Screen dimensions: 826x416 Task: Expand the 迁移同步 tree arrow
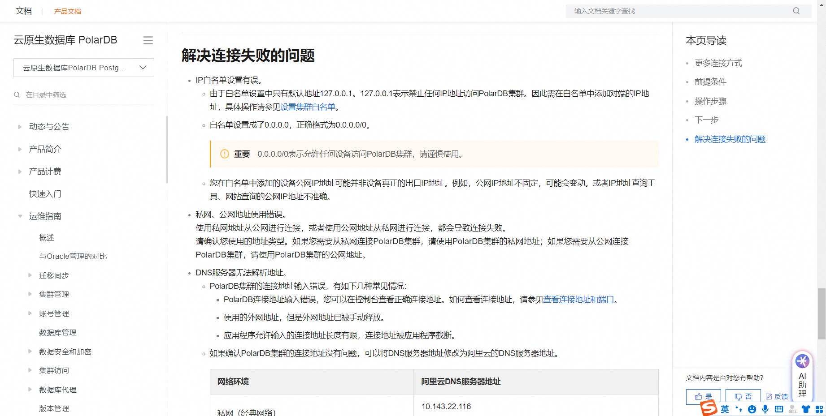point(30,275)
